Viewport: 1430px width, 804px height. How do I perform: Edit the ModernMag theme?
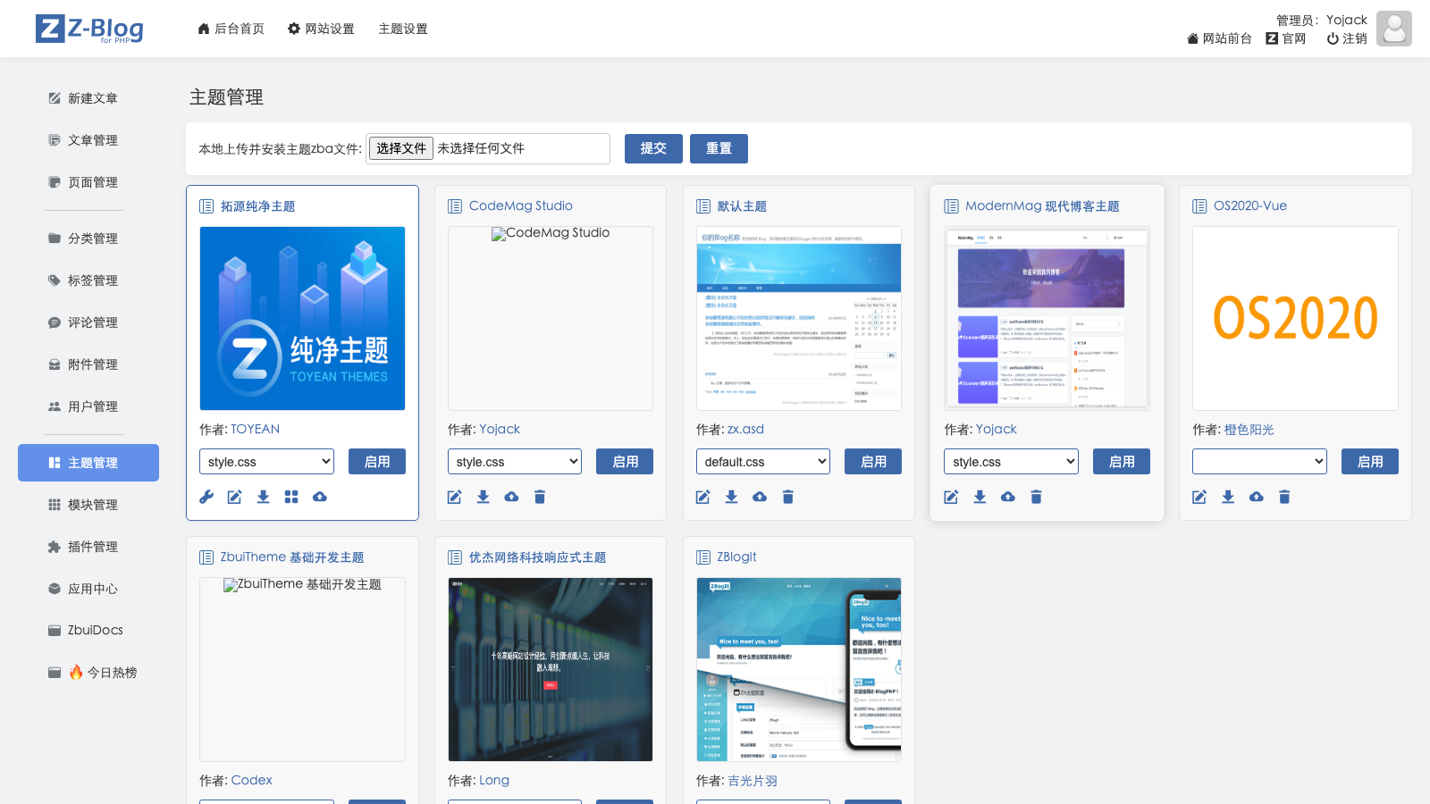point(951,497)
